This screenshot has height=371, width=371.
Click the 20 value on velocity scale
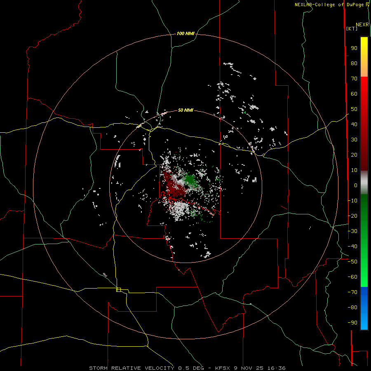pos(354,155)
